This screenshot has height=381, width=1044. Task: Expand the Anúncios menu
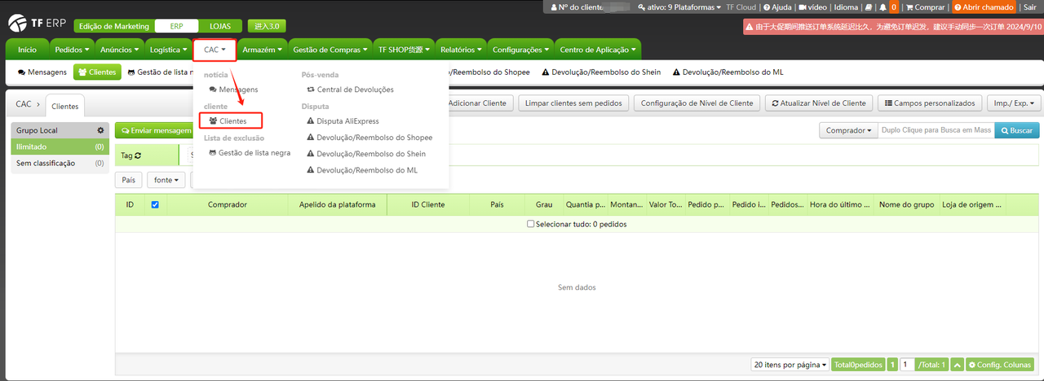tap(120, 50)
